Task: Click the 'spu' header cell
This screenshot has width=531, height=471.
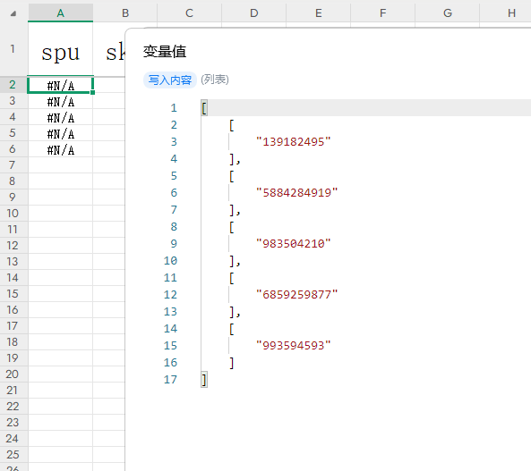Action: coord(61,50)
